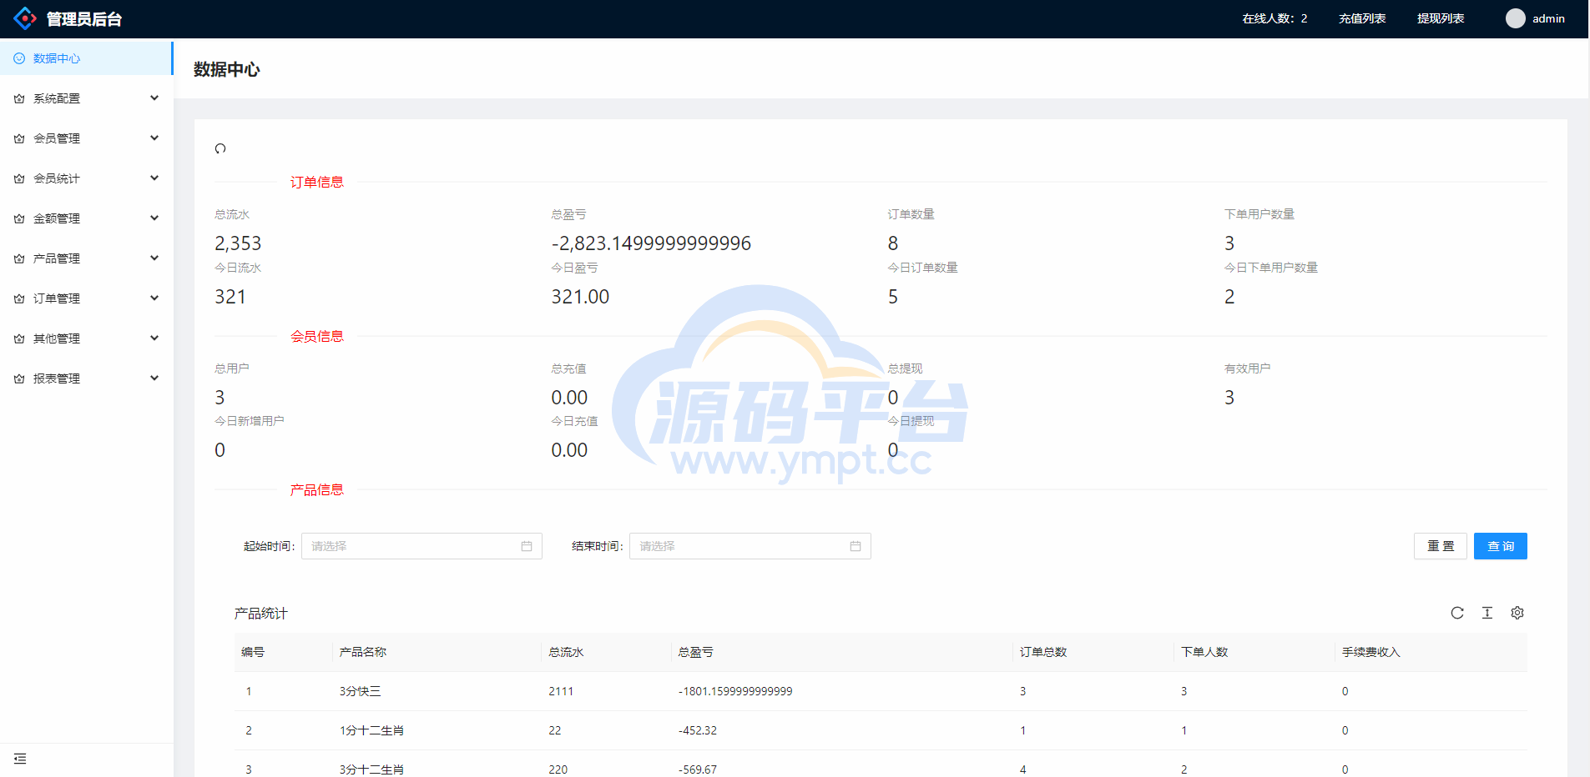The width and height of the screenshot is (1590, 777).
Task: Click the admin avatar icon
Action: click(x=1515, y=18)
